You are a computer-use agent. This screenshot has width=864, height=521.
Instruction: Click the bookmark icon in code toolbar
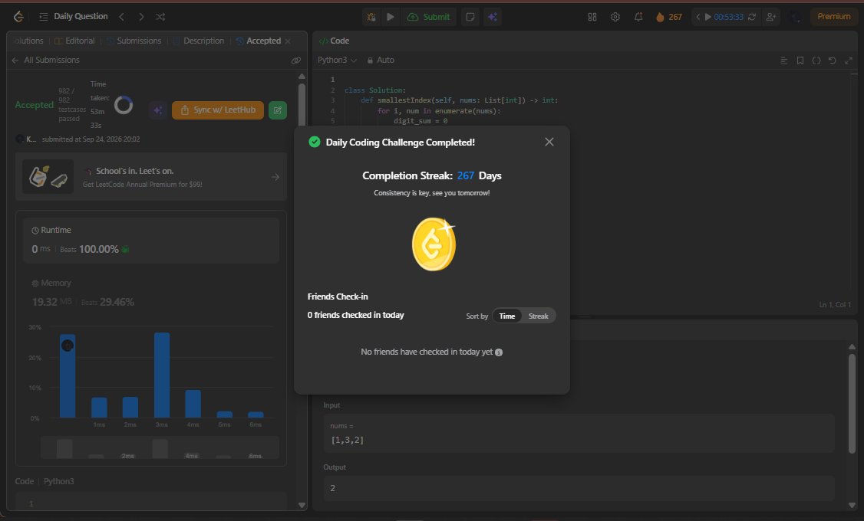pyautogui.click(x=800, y=61)
